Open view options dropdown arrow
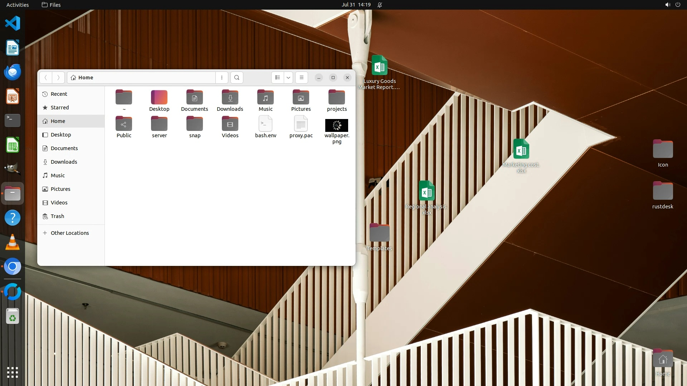The width and height of the screenshot is (687, 386). click(x=288, y=78)
